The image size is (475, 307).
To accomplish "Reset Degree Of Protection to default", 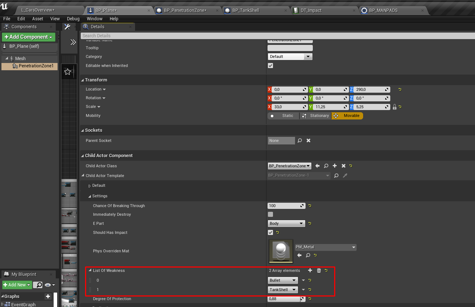I will coord(310,299).
